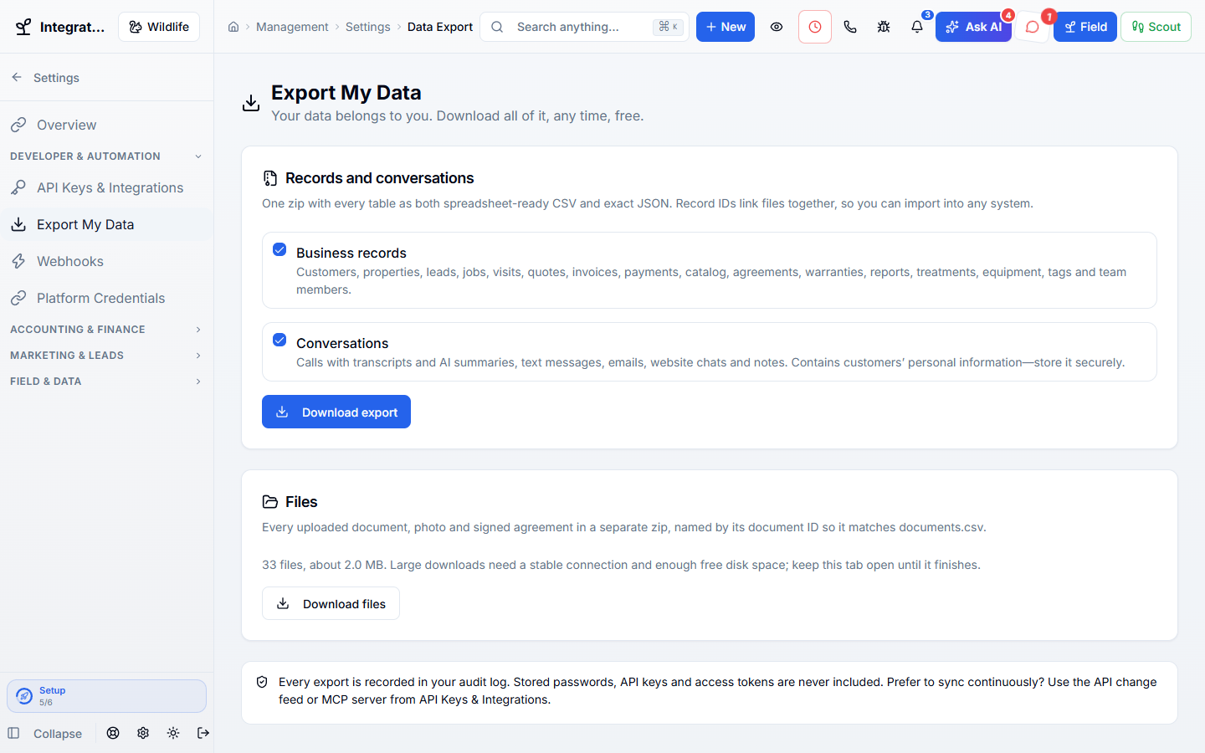Switch theme with the sun icon
Image resolution: width=1205 pixels, height=753 pixels.
click(173, 733)
